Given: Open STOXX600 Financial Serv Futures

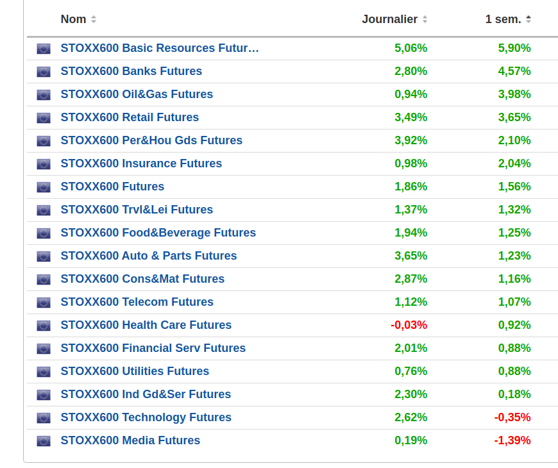Looking at the screenshot, I should click(x=153, y=348).
